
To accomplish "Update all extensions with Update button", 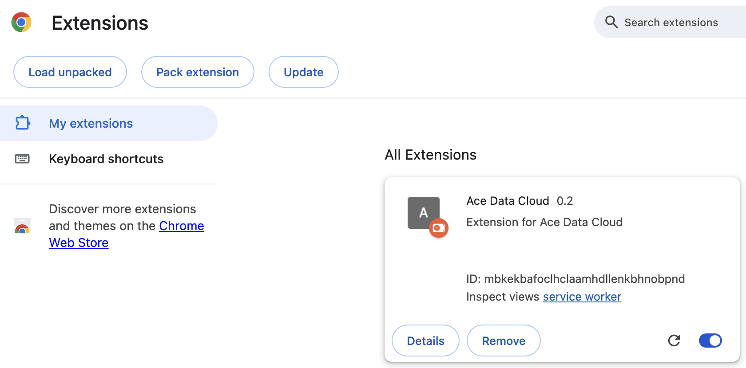I will (303, 72).
